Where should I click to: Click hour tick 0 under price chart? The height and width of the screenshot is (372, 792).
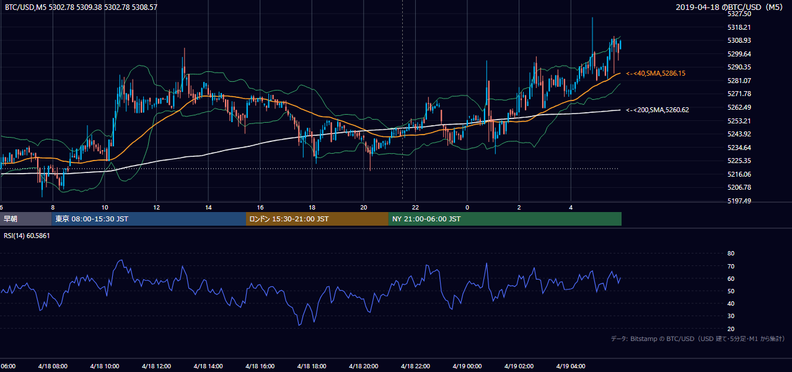click(x=467, y=207)
